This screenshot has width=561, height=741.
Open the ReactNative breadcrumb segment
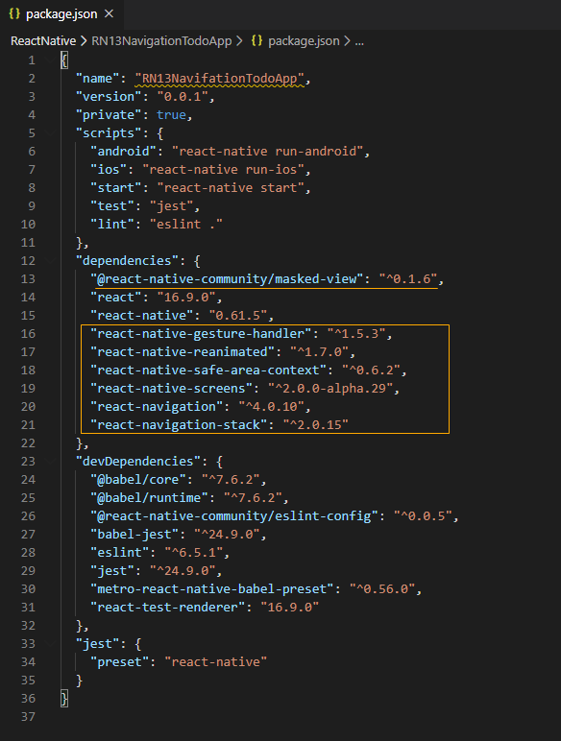(43, 41)
